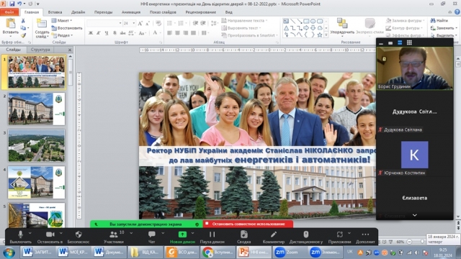Image resolution: width=461 pixels, height=259 pixels.
Task: Select slide 4 thumbnail
Action: (37, 182)
